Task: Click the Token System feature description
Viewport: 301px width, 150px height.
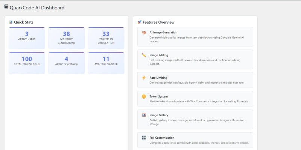Action: tap(199, 102)
